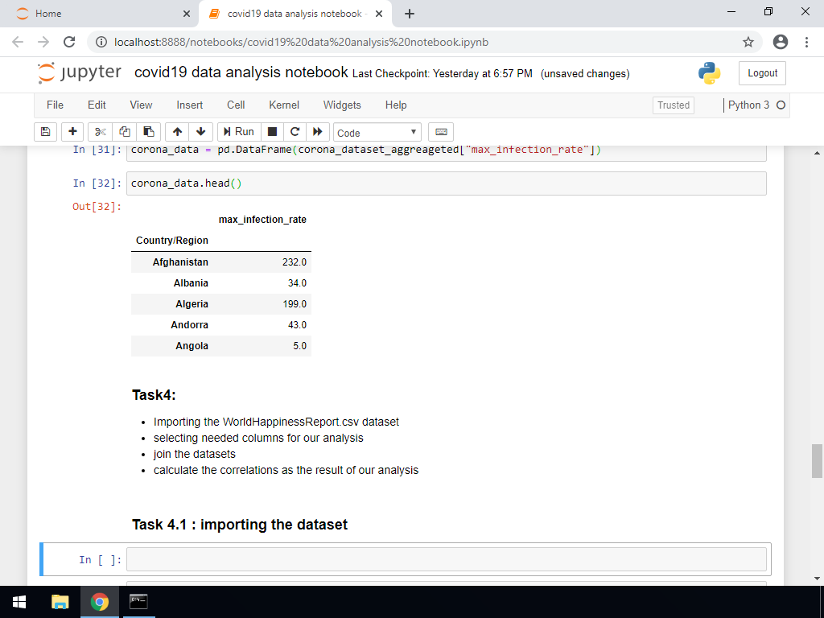824x618 pixels.
Task: Open the Kernel menu
Action: [x=284, y=105]
